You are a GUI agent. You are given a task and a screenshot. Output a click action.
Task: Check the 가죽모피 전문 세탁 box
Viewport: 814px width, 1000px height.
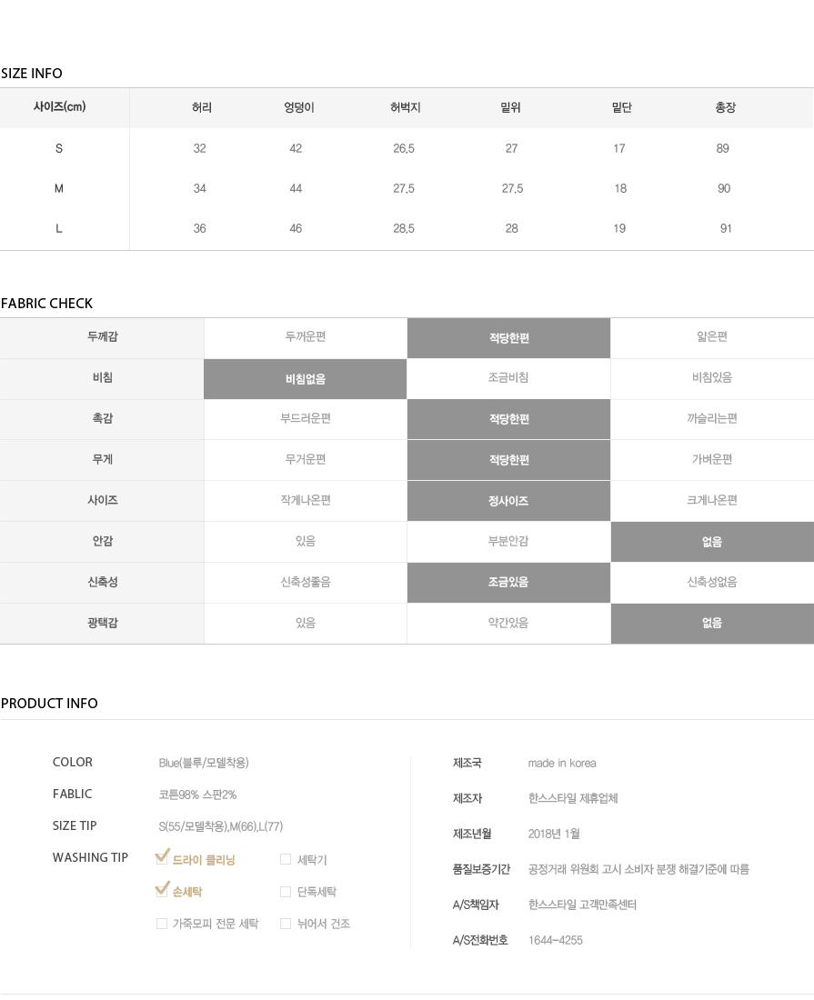[x=162, y=924]
